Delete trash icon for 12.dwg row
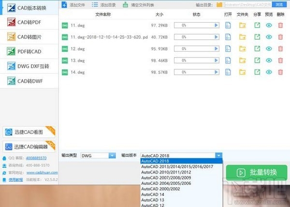This screenshot has width=290, height=207. coord(280,49)
